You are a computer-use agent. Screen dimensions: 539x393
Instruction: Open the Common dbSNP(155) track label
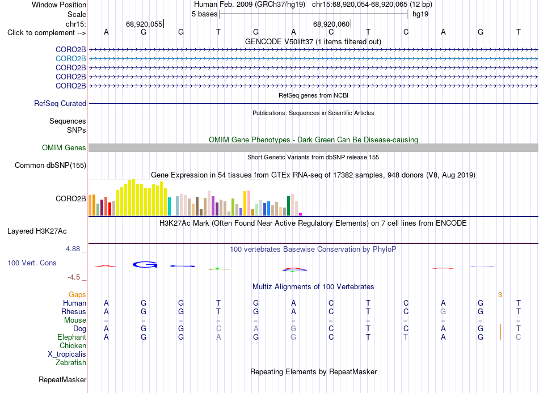pos(50,165)
